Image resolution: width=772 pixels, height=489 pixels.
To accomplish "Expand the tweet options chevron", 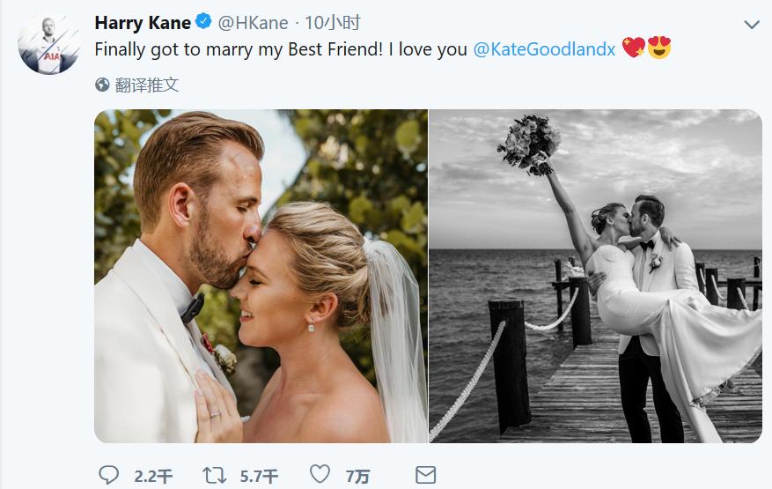I will pos(752,25).
